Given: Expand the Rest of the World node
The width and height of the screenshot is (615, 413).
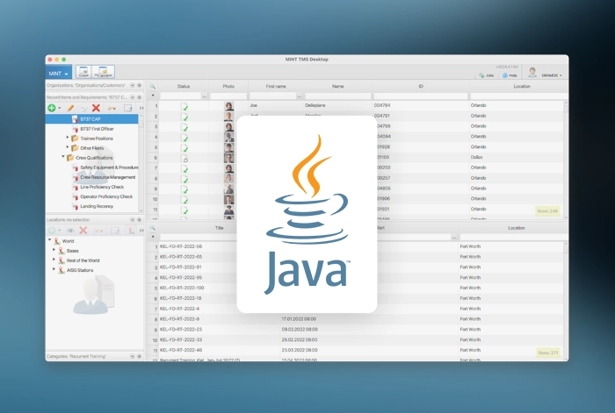Looking at the screenshot, I should pyautogui.click(x=54, y=260).
